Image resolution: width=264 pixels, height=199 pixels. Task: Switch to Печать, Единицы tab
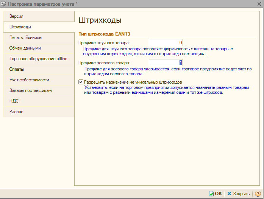click(26, 38)
